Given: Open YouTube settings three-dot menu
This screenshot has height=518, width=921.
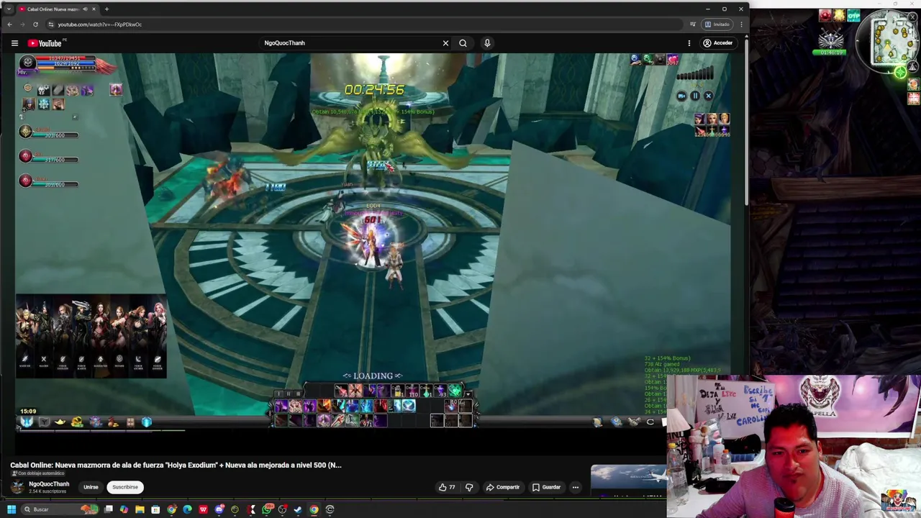Looking at the screenshot, I should pos(689,43).
